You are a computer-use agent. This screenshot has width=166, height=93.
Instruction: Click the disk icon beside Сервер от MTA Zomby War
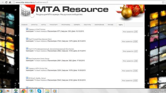(27, 68)
